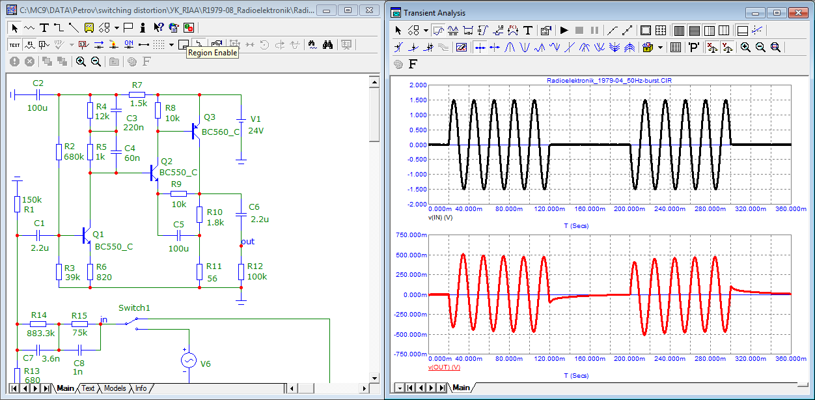Viewport: 815px width, 400px height.
Task: Select the Peak cursor function icon
Action: pyautogui.click(x=510, y=47)
